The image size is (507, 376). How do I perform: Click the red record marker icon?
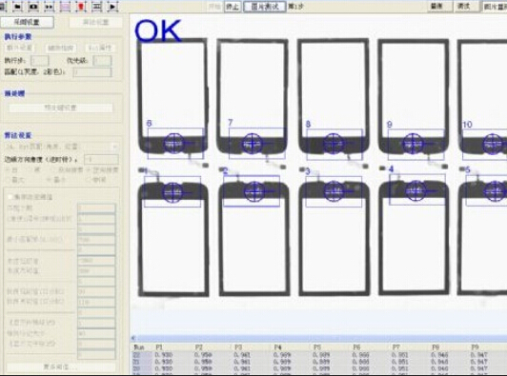click(81, 6)
